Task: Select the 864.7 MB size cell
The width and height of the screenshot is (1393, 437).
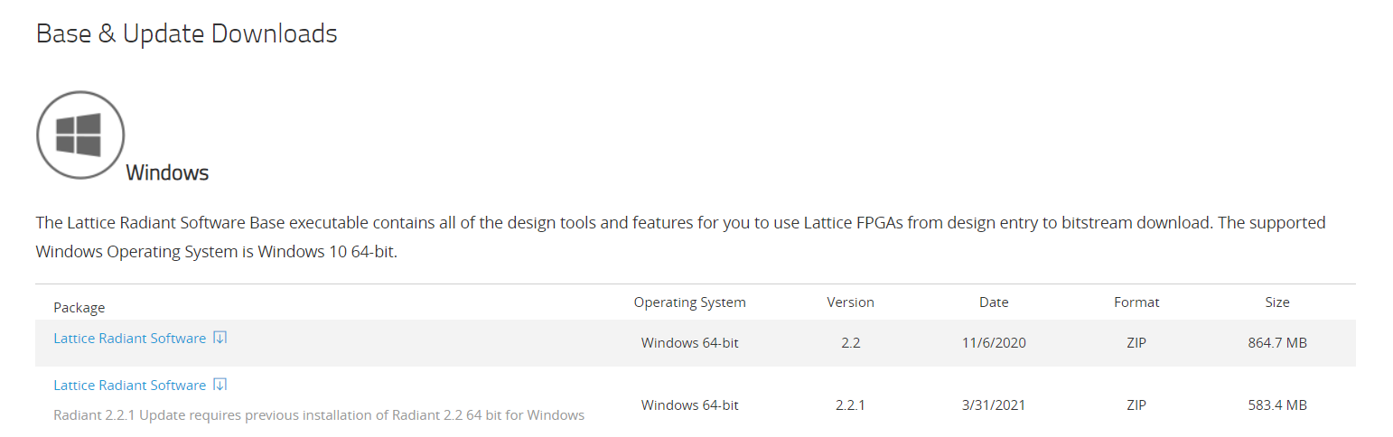Action: click(x=1277, y=343)
